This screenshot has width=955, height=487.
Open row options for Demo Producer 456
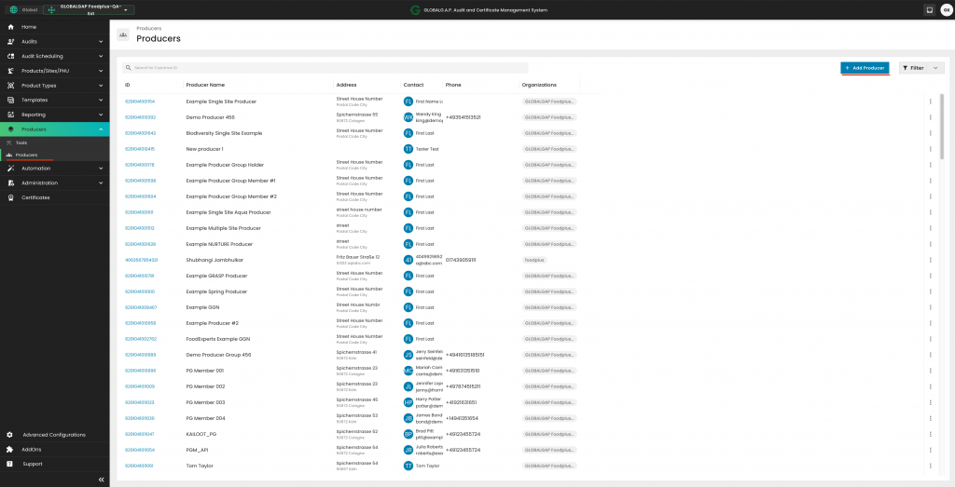click(930, 117)
